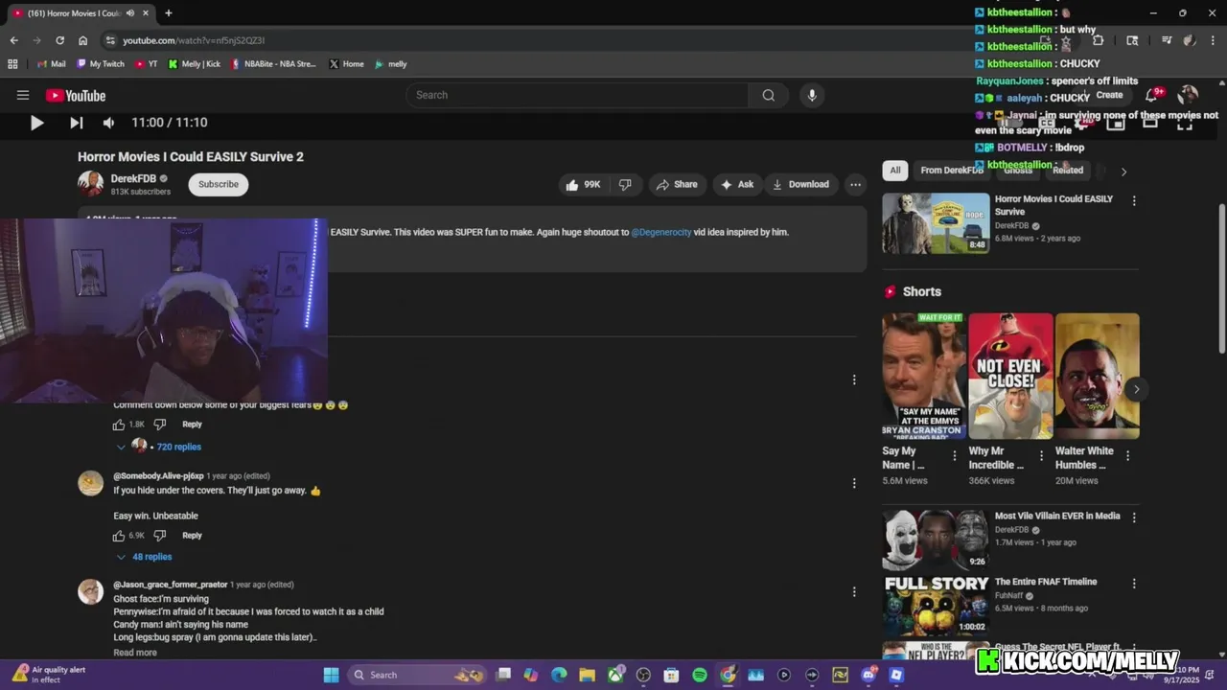Open the browser home button

pyautogui.click(x=82, y=40)
